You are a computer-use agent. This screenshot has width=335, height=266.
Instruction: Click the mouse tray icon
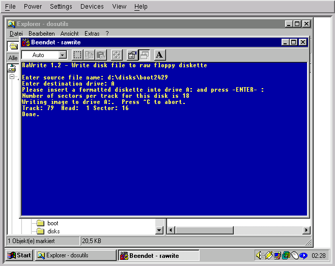point(295,255)
